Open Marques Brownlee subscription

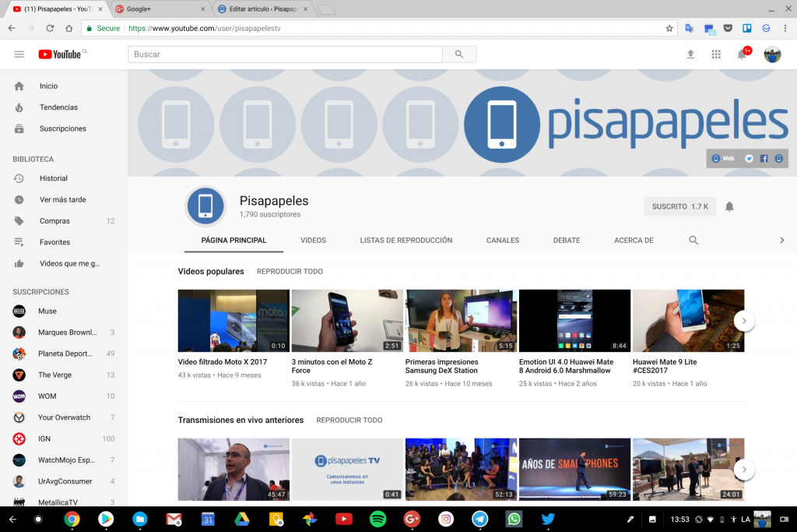click(x=64, y=333)
